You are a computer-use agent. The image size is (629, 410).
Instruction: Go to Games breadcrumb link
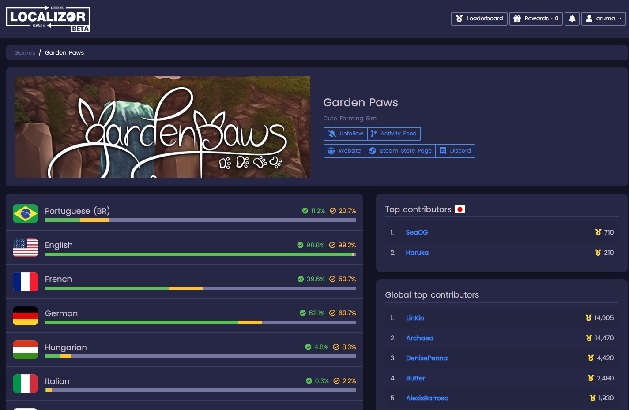tap(25, 52)
